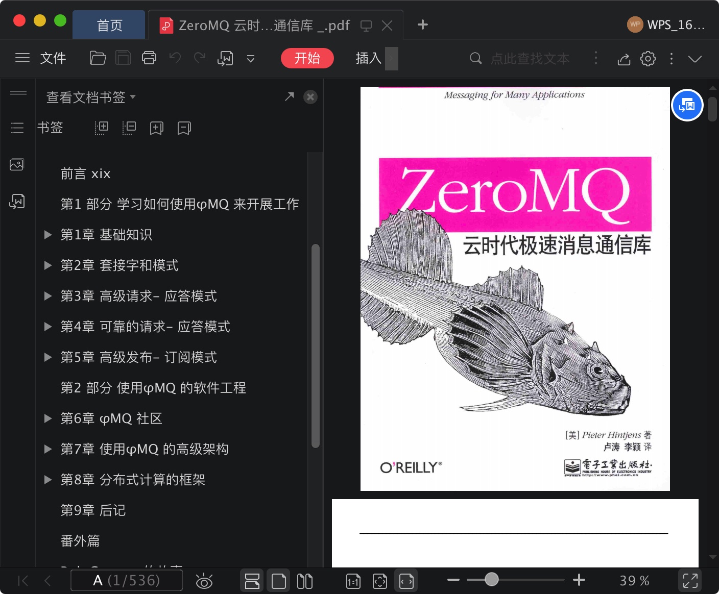Screen dimensions: 719x594
Task: Toggle two page view
Action: pos(305,581)
